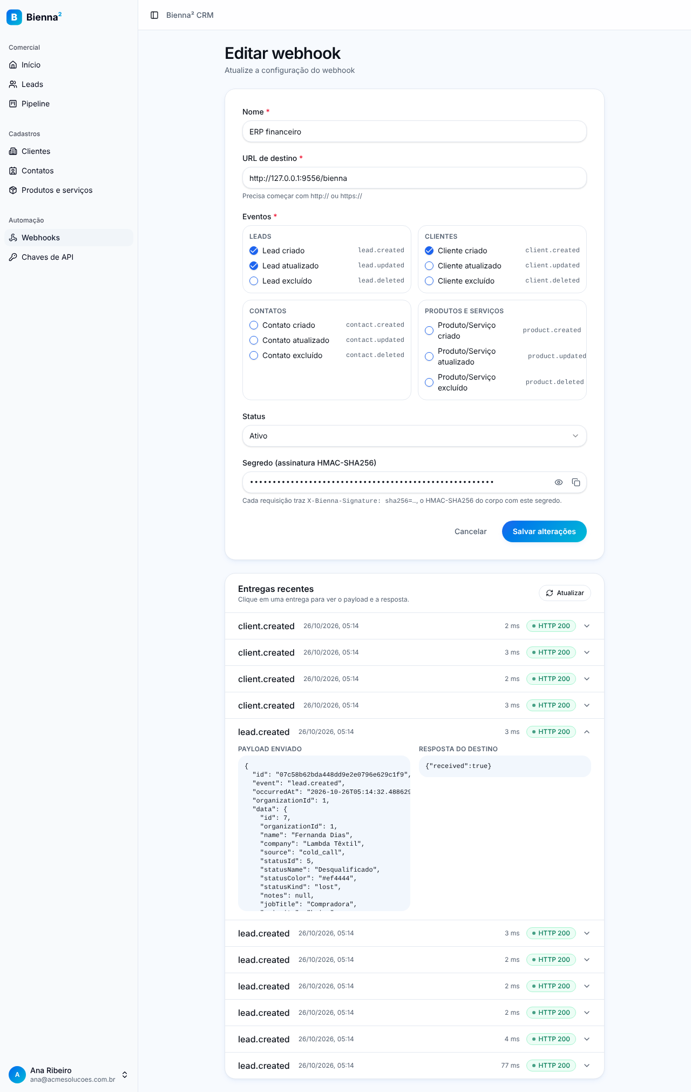
Task: Click the URL de destino field
Action: point(415,178)
